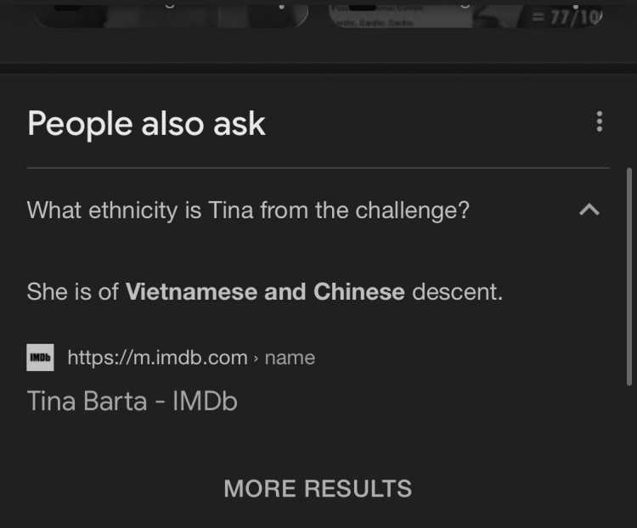Click the 'IMDb' word in result title
Viewport: 637px width, 528px height.
[205, 401]
